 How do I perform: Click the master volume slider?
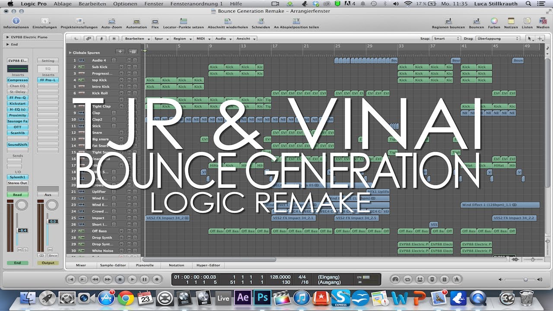(x=521, y=279)
